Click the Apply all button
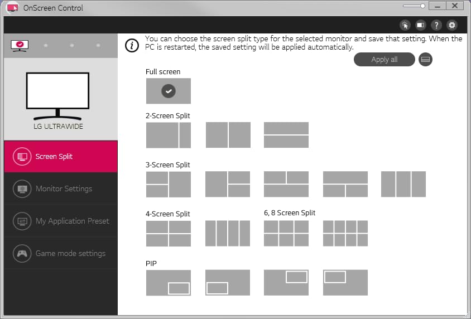The width and height of the screenshot is (471, 319). point(384,60)
